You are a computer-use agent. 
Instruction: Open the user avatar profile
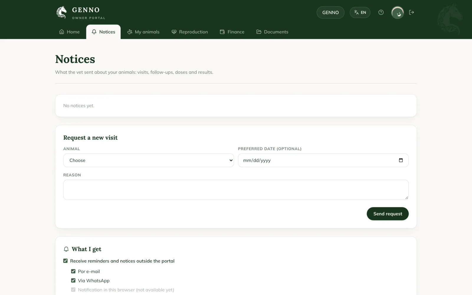click(397, 13)
